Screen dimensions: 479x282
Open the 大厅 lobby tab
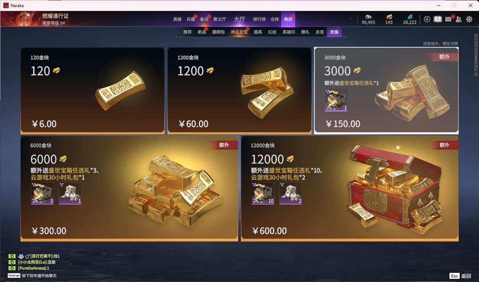(239, 19)
